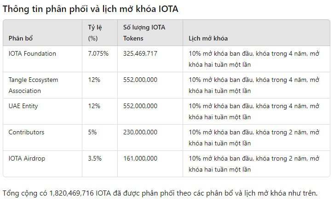
Task: Click the unlock schedule cell for IOTA Foundation
Action: tap(253, 59)
